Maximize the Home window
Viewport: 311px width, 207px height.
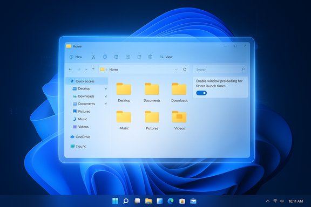pos(235,46)
